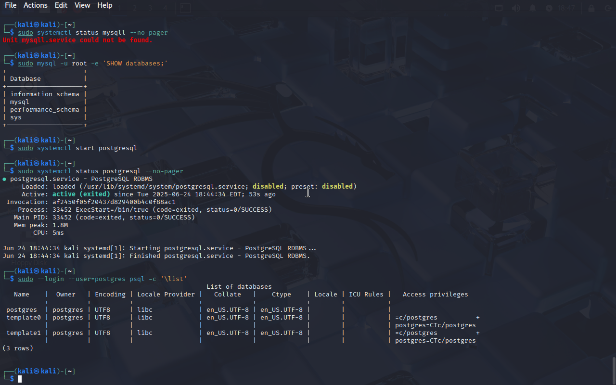
Task: Click the 'Owner' column header
Action: (66, 294)
